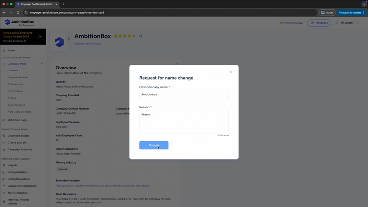Click the Premium Employer crown icon
368x207 pixels.
pyautogui.click(x=281, y=23)
